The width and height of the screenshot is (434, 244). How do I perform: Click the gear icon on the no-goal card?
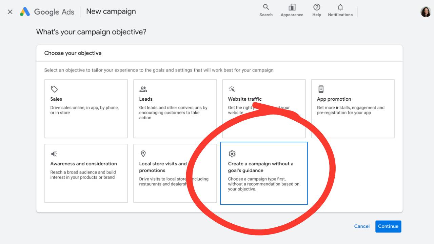232,154
